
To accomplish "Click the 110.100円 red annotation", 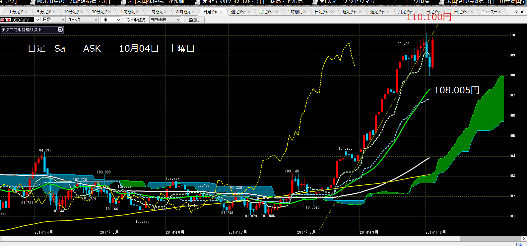I will 429,17.
